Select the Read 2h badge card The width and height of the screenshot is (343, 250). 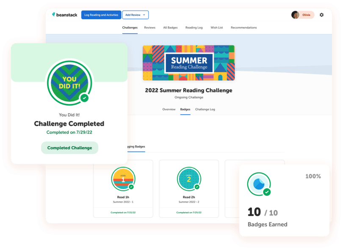[188, 189]
